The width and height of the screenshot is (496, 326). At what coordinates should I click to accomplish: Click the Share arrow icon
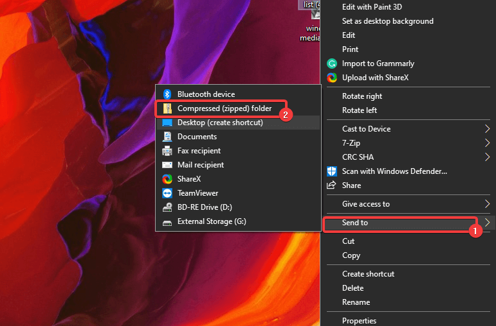[331, 185]
